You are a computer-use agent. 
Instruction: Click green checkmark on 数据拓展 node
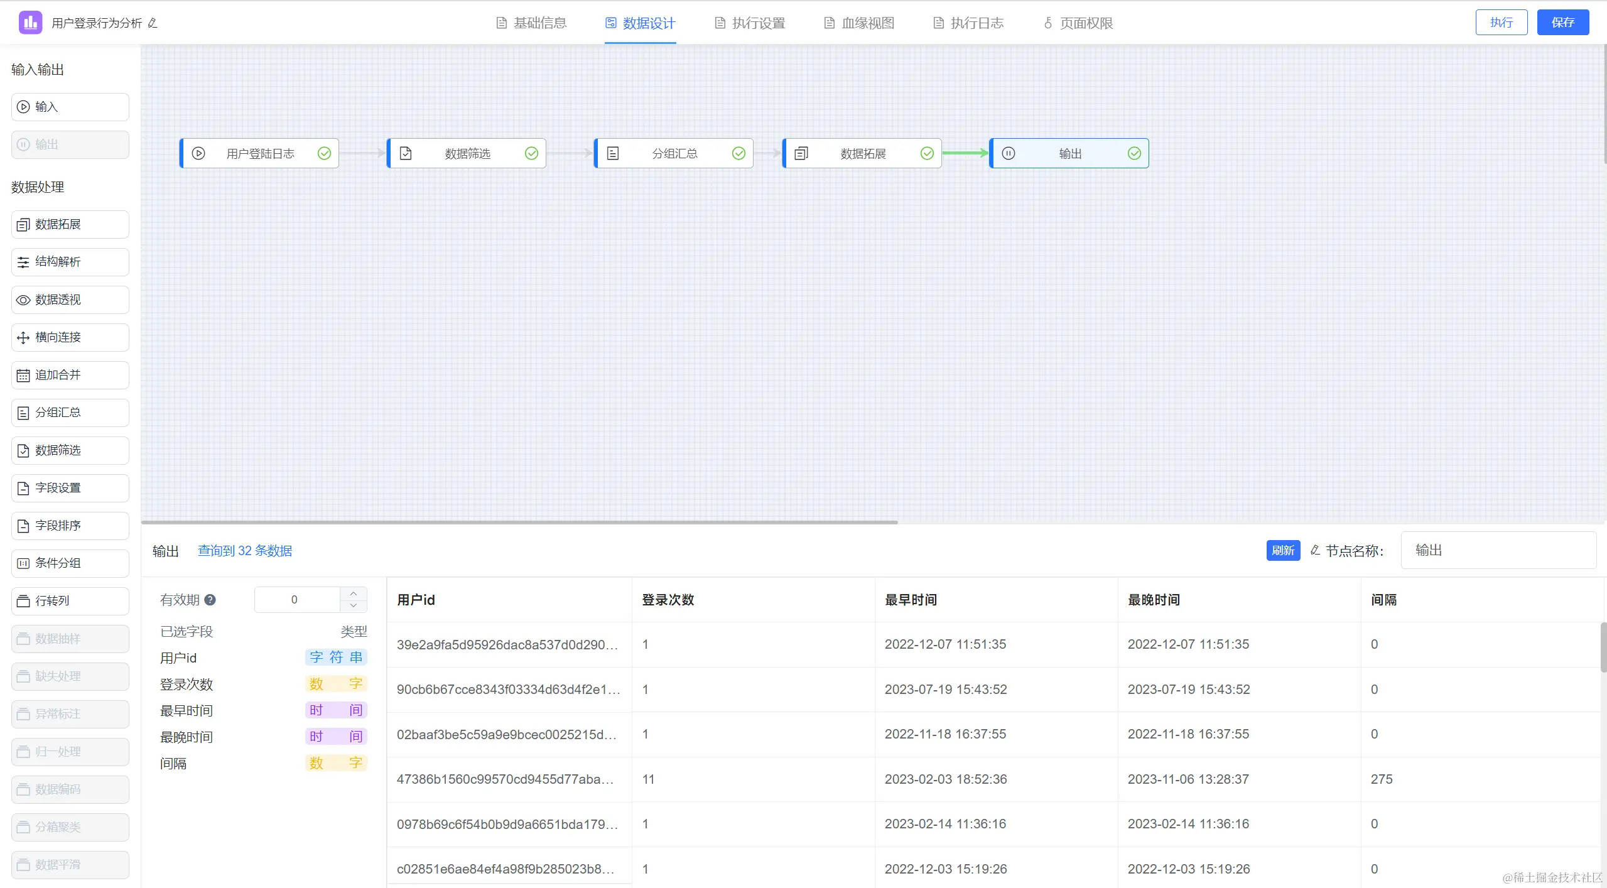pos(927,153)
